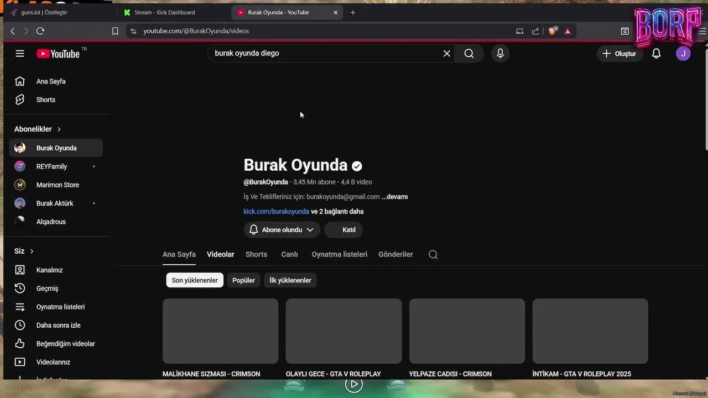Screen dimensions: 708x398
Task: Open the channel Canlı tab
Action: [x=289, y=254]
